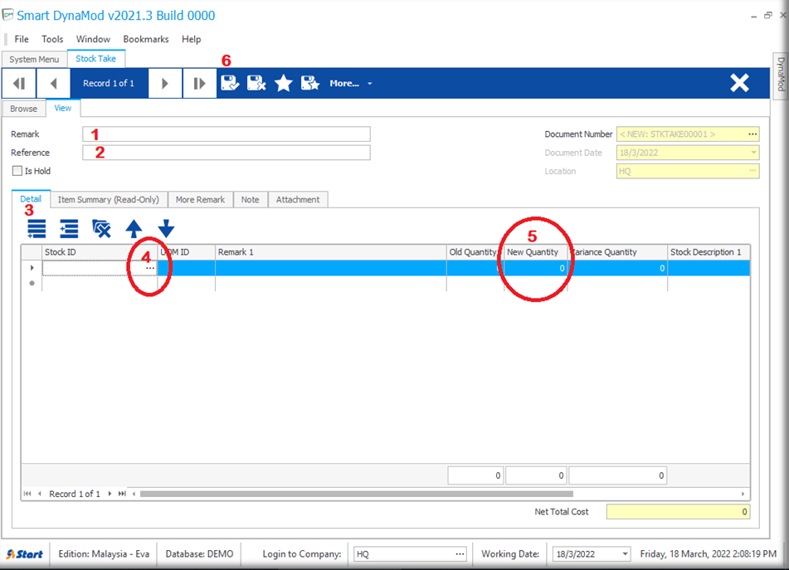Click the star favorite icon in toolbar

pos(284,83)
